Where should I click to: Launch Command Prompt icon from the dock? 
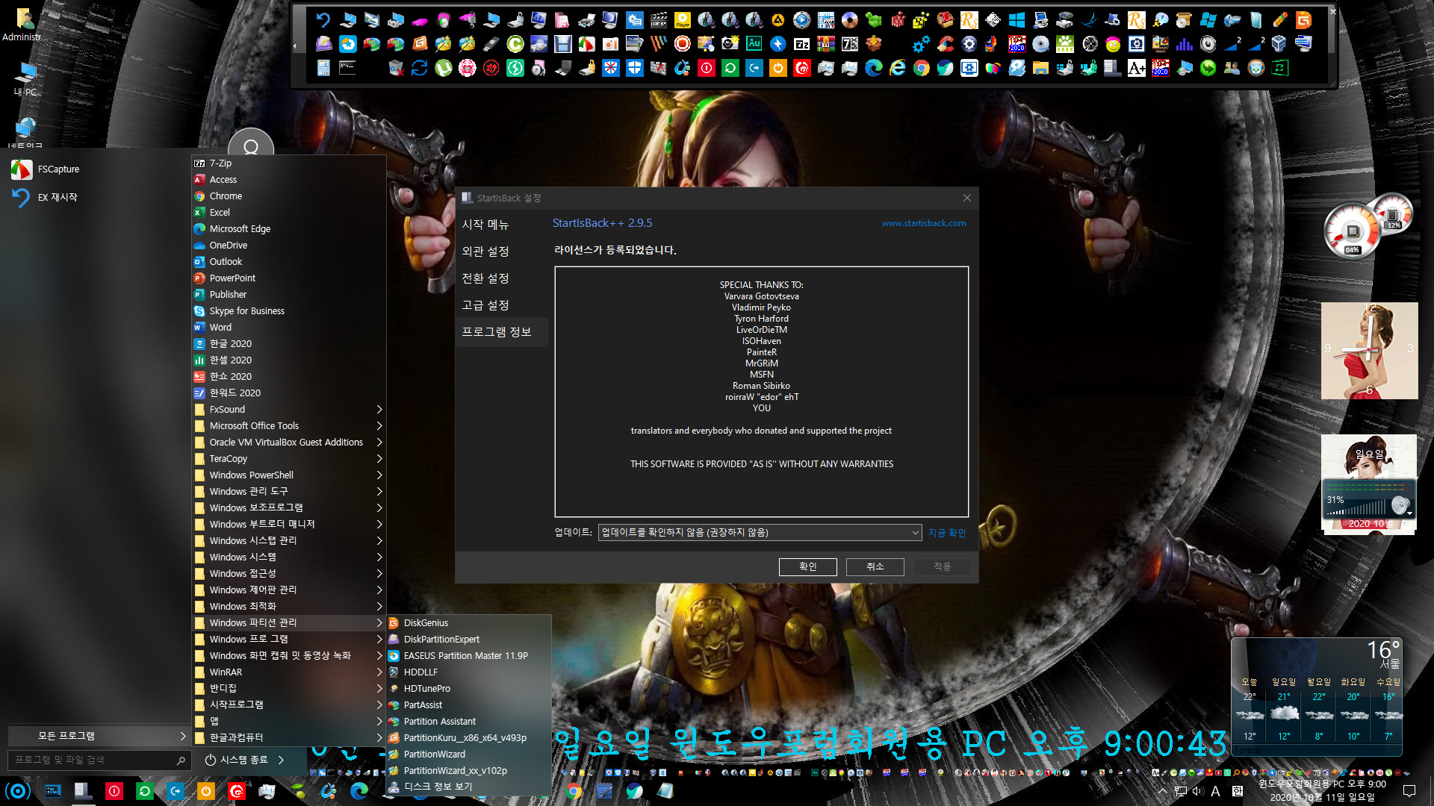(347, 68)
